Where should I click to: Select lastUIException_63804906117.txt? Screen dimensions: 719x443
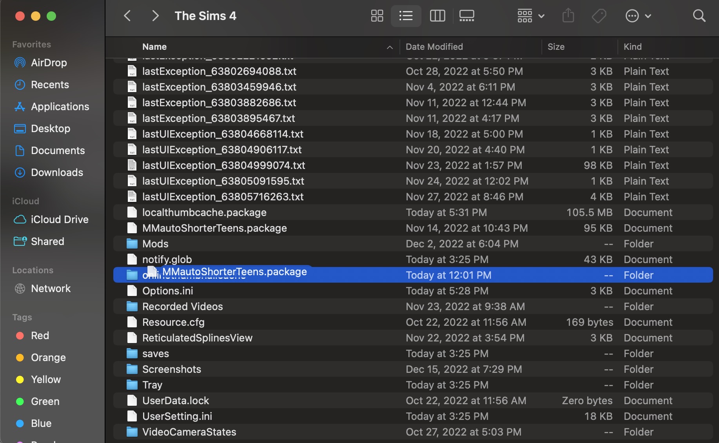coord(413,150)
